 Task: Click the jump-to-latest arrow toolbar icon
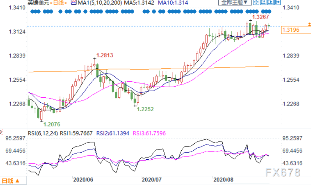(x=277, y=2)
